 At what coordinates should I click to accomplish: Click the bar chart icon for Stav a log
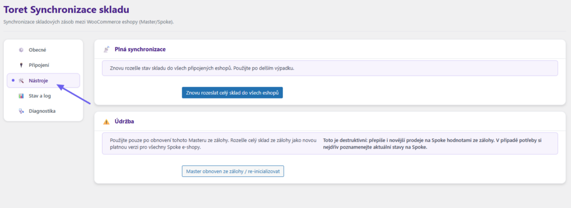(21, 96)
